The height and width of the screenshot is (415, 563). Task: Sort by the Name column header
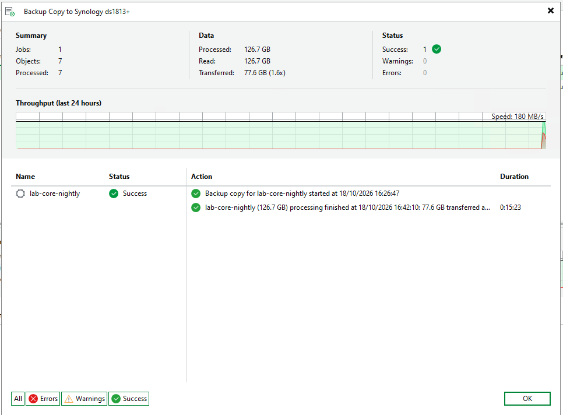pyautogui.click(x=25, y=177)
